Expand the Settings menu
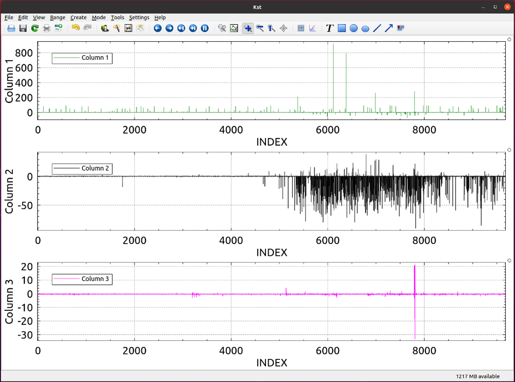Screen dimensions: 515x382 coord(139,18)
